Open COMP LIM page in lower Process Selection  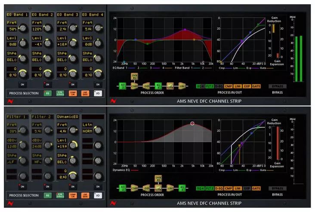click(73, 195)
